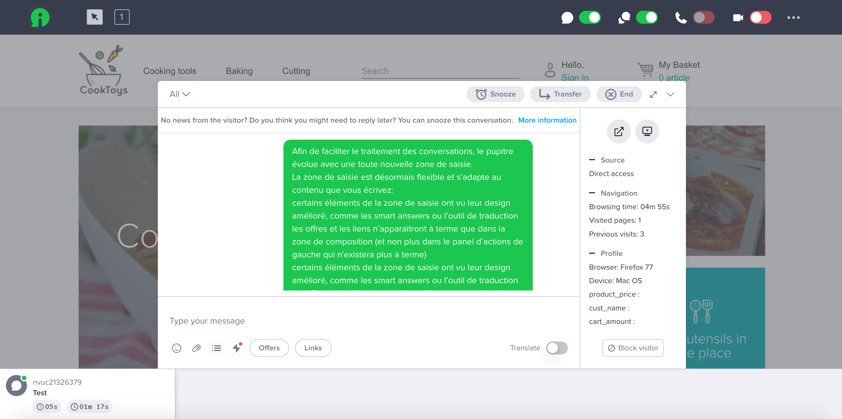This screenshot has height=419, width=842.
Task: Click the shopping cart icon
Action: 645,69
